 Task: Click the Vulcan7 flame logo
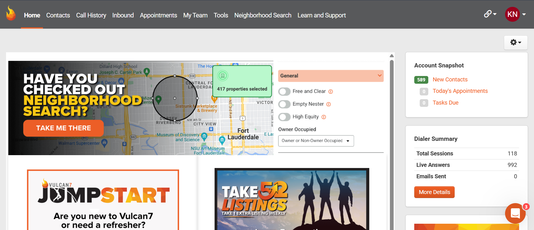tap(11, 13)
